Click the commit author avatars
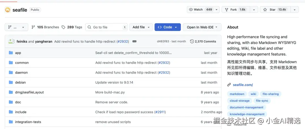Image resolution: width=305 pixels, height=129 pixels. click(11, 41)
